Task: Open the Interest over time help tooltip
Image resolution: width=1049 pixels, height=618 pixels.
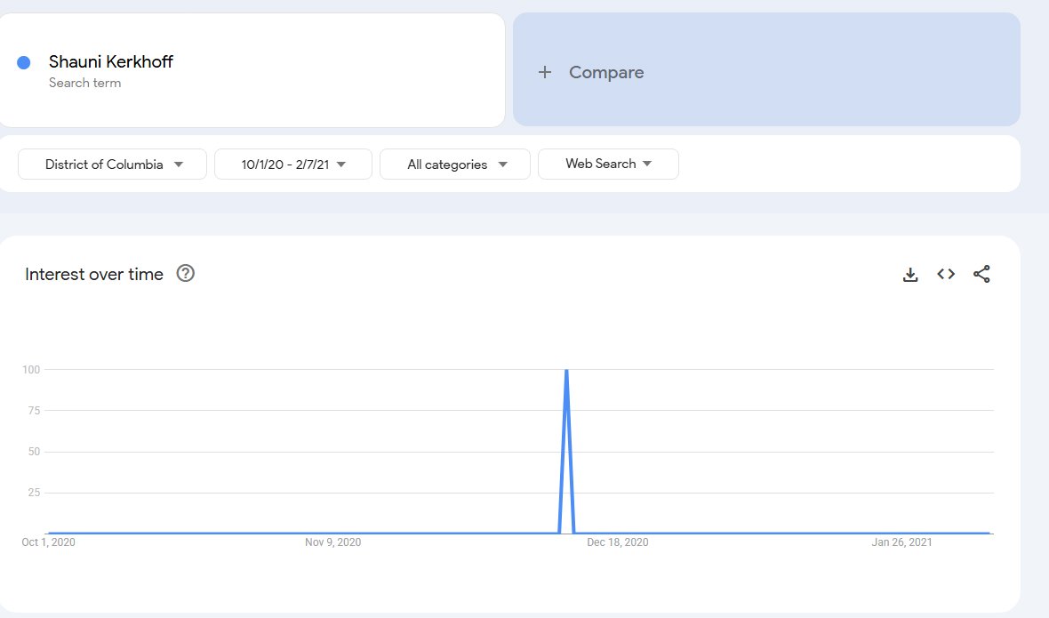Action: (185, 274)
